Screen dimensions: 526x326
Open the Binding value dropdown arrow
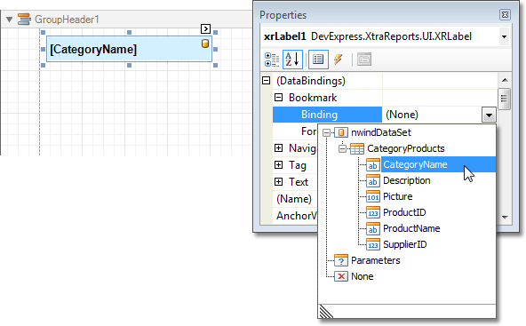(489, 115)
